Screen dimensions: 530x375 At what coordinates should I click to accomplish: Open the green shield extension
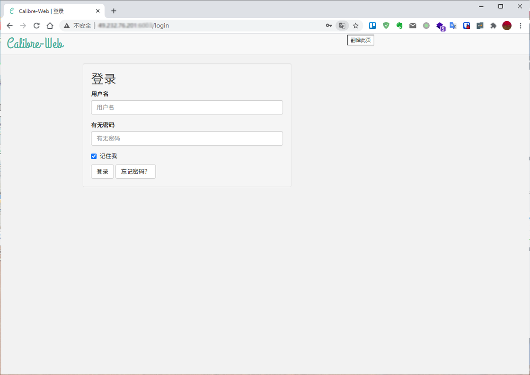(x=386, y=26)
